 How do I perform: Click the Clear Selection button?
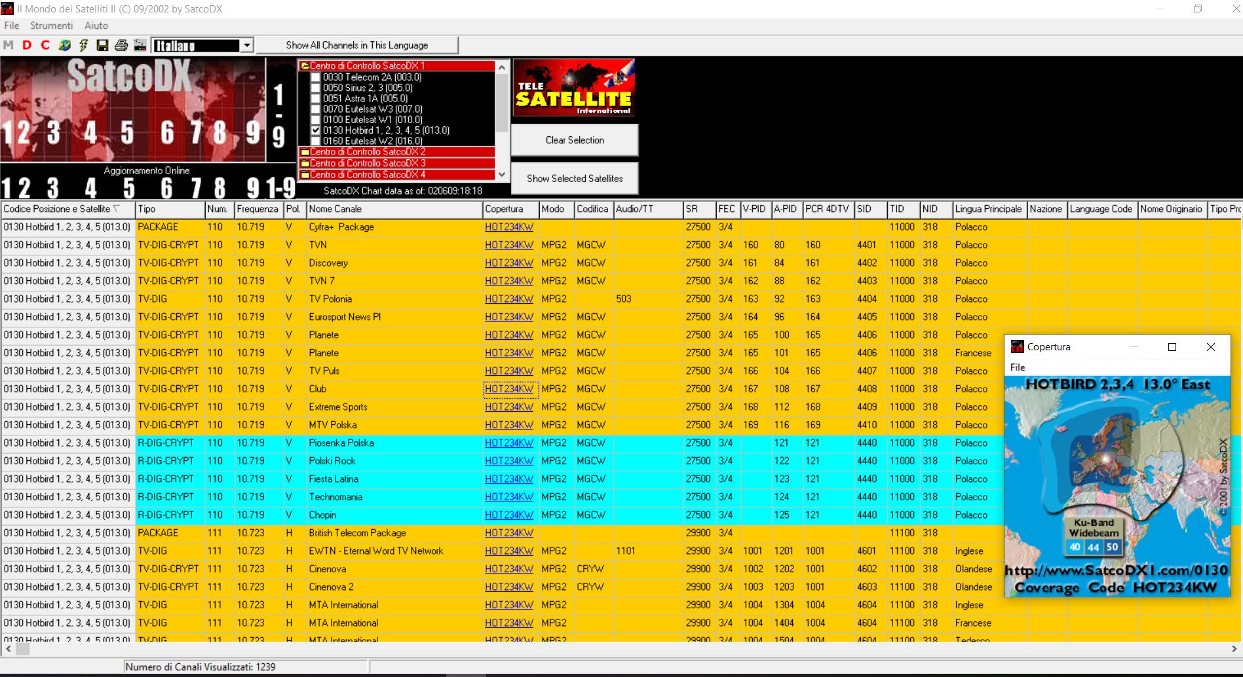pyautogui.click(x=575, y=140)
